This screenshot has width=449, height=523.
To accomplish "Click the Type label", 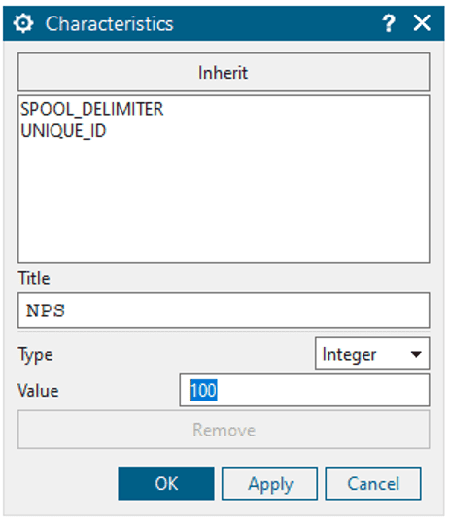I will click(x=35, y=355).
